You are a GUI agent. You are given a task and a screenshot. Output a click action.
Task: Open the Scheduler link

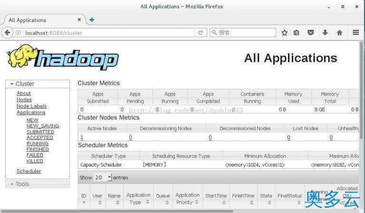29,171
